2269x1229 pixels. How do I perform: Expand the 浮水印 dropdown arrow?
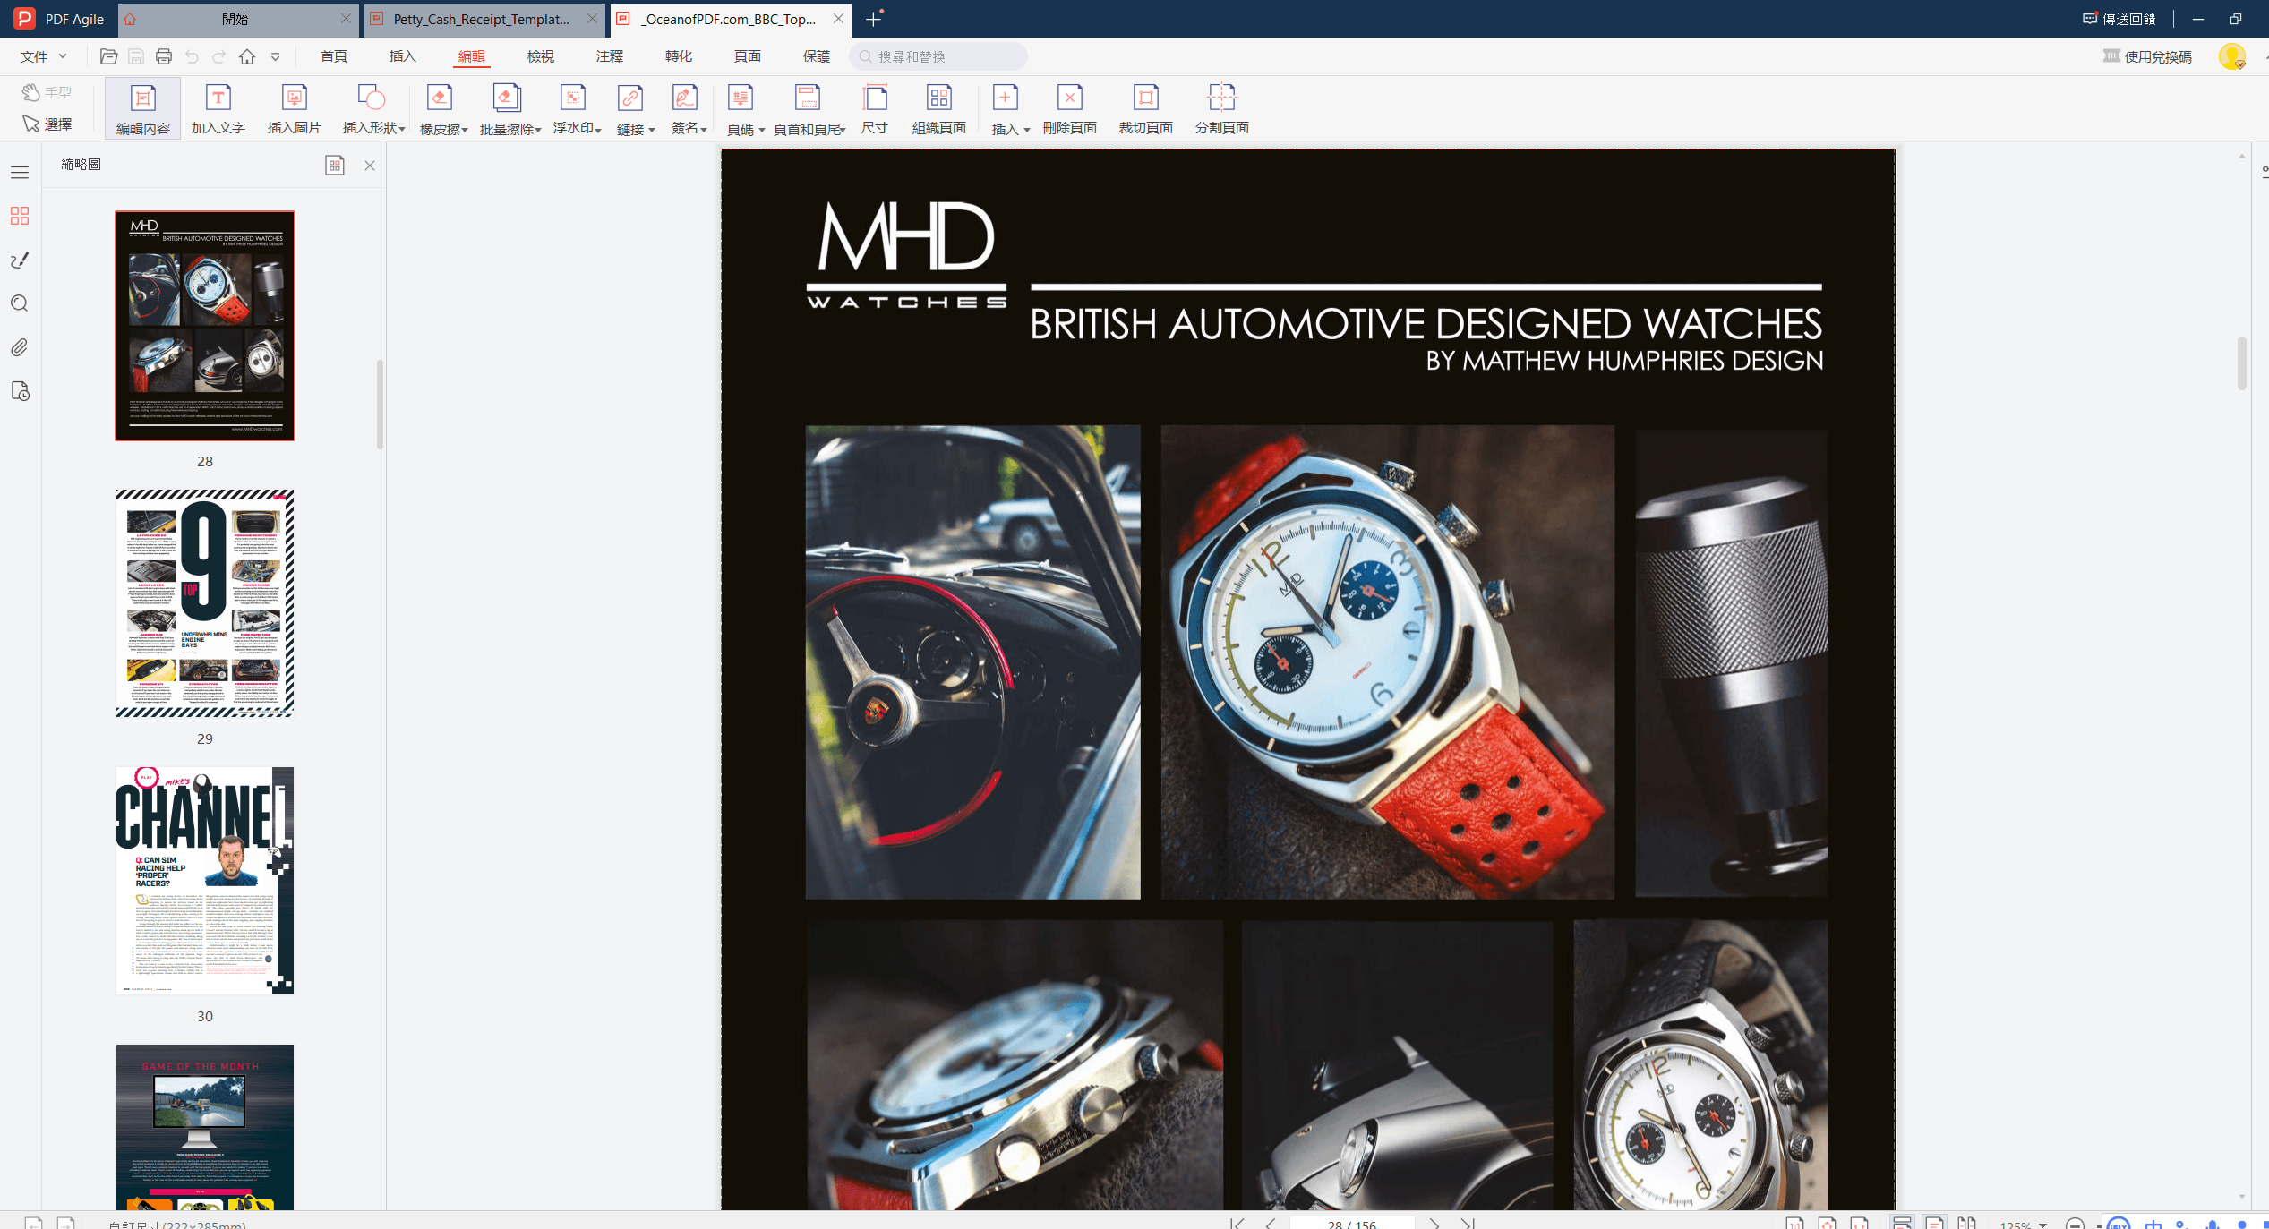pos(598,129)
